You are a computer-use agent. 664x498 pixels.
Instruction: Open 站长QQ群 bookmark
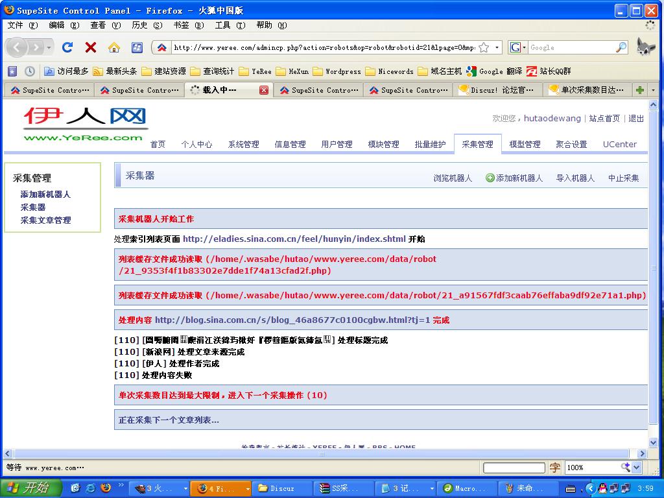click(x=549, y=71)
